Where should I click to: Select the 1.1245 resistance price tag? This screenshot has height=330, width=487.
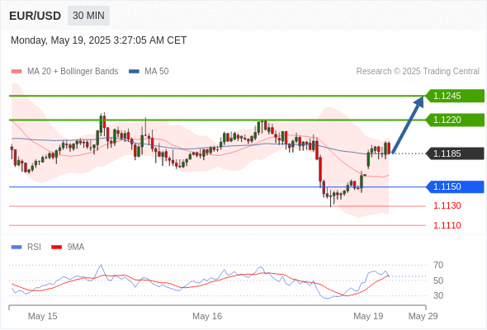pyautogui.click(x=455, y=96)
